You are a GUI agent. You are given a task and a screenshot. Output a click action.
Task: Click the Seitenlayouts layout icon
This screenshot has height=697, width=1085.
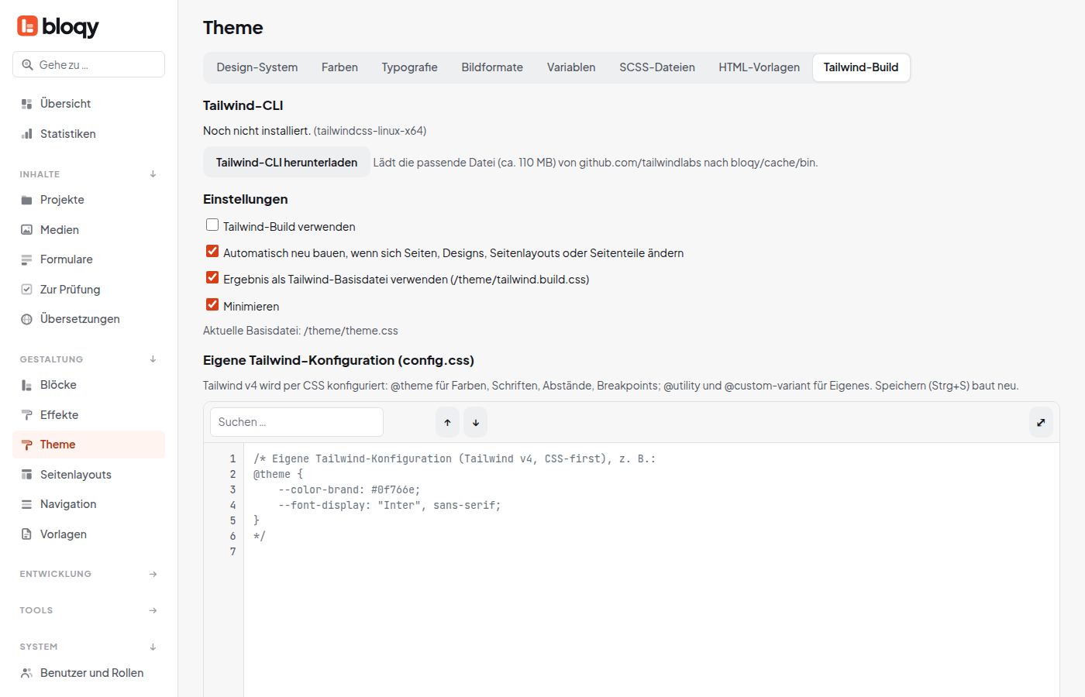[26, 475]
